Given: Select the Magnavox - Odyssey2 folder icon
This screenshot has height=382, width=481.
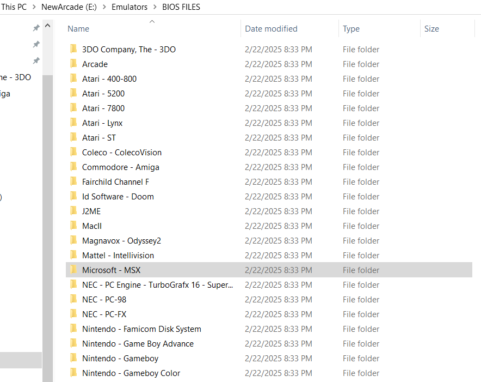Looking at the screenshot, I should pyautogui.click(x=73, y=241).
